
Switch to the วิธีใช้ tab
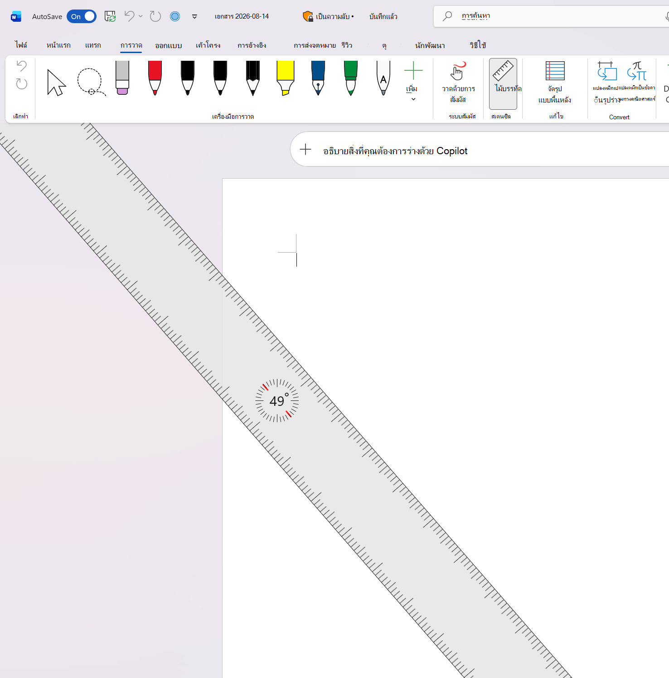tap(478, 45)
